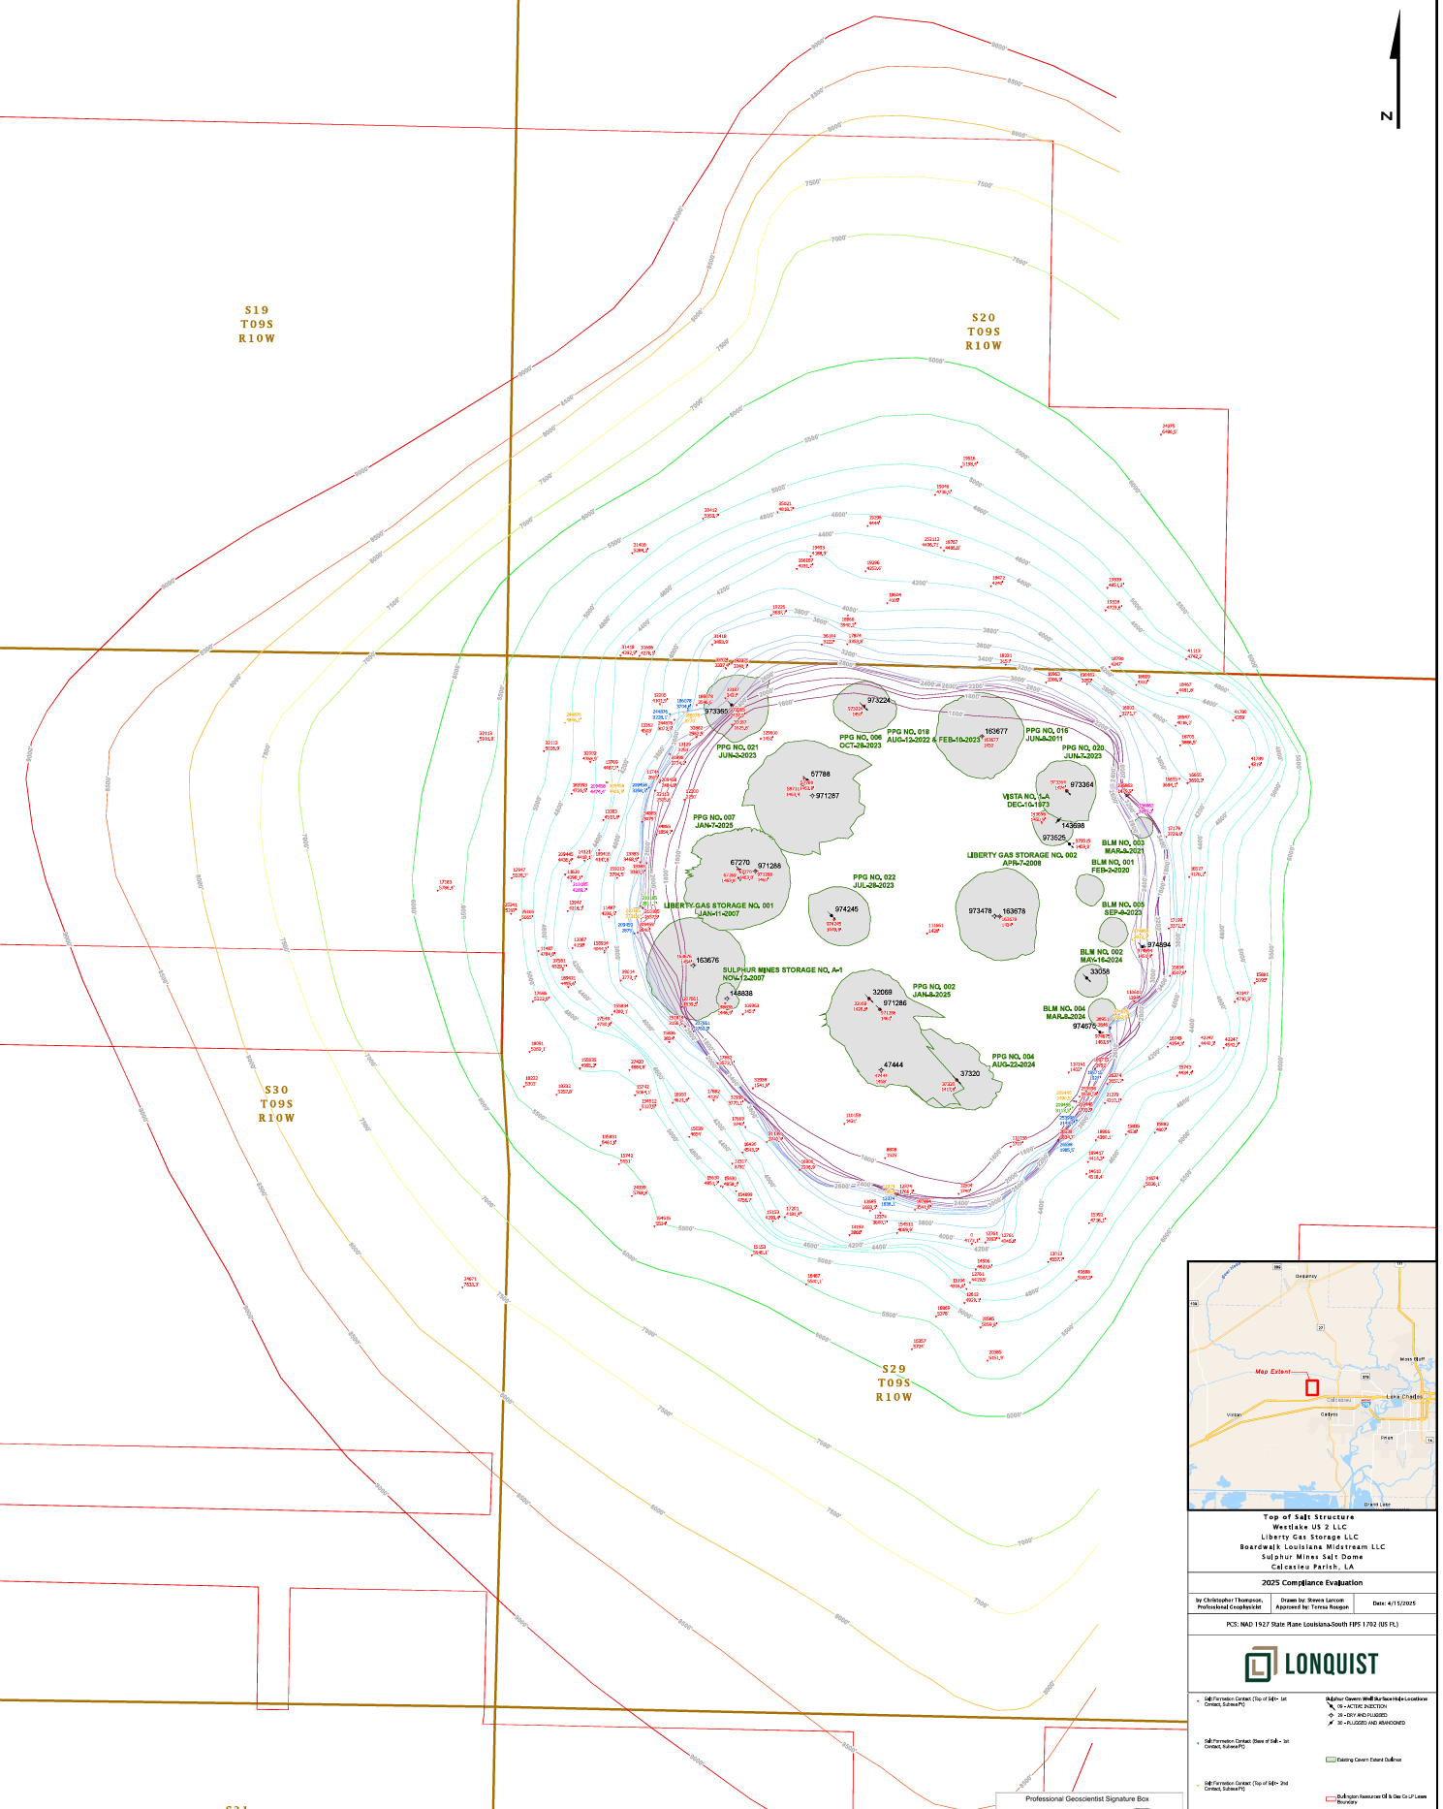Click well 33058 symbol in BLM No. 002 cavern
1443x1809 pixels.
pos(1087,978)
